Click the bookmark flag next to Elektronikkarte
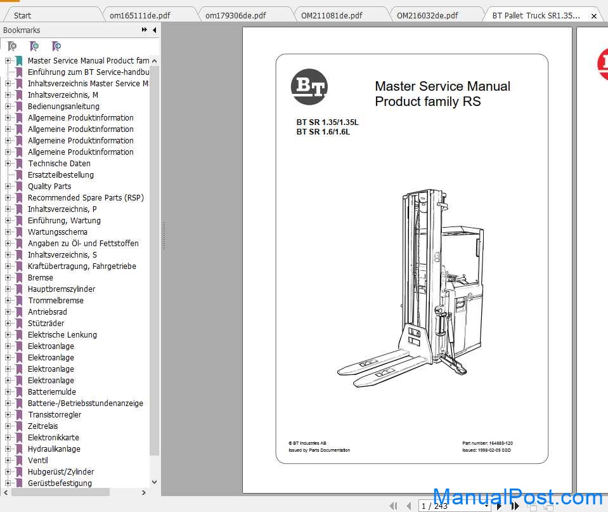The height and width of the screenshot is (512, 608). 19,438
